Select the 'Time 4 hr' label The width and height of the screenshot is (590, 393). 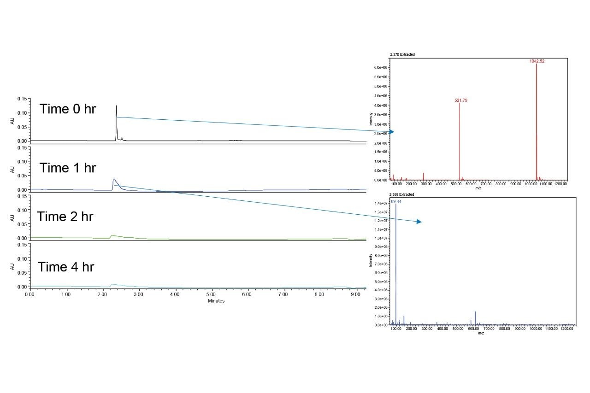pos(66,267)
